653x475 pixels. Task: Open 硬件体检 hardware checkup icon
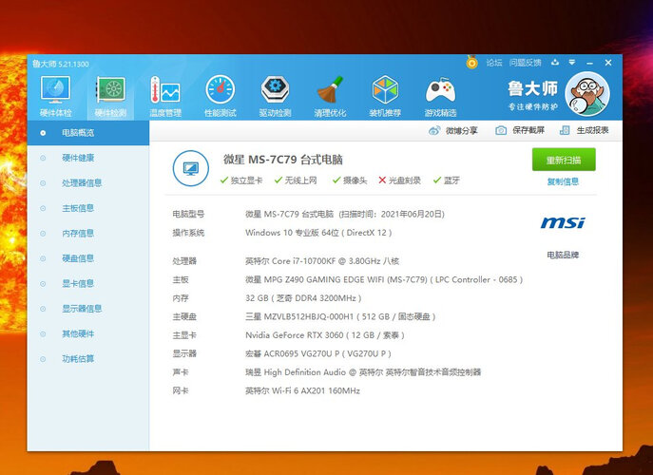tap(56, 96)
